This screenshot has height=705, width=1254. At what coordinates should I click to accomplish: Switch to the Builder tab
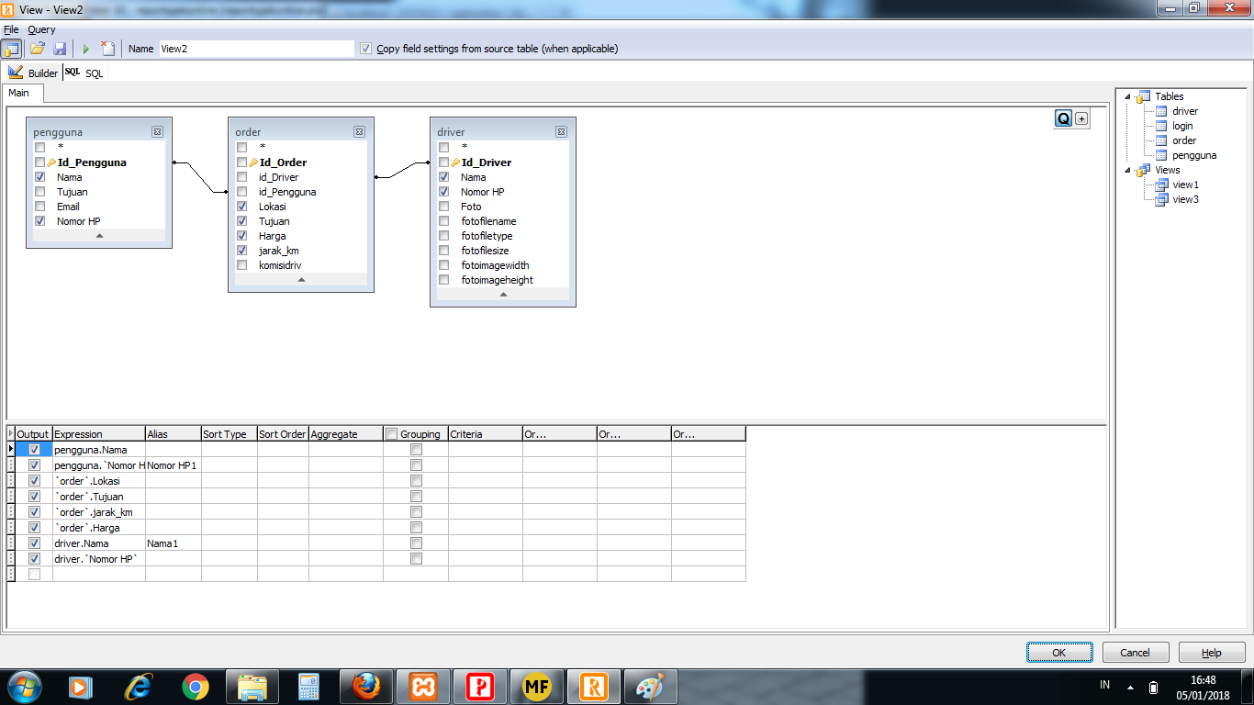[x=33, y=73]
